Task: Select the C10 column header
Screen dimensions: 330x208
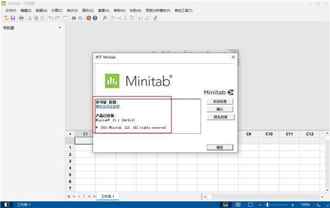Action: (269, 134)
